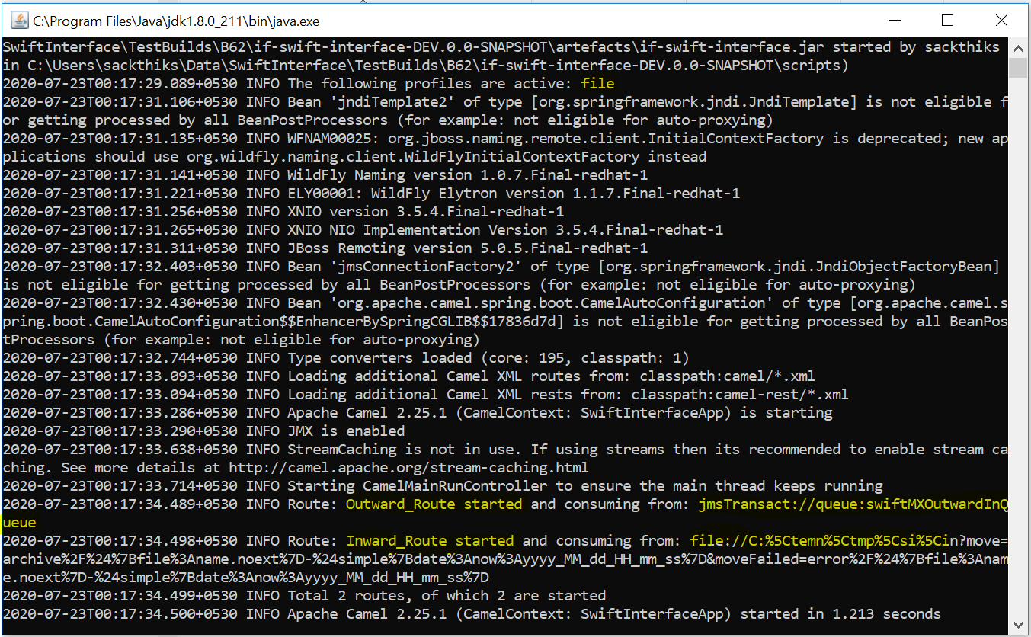The height and width of the screenshot is (637, 1031).
Task: Click the 'JMX is enabled' log line
Action: [x=346, y=431]
